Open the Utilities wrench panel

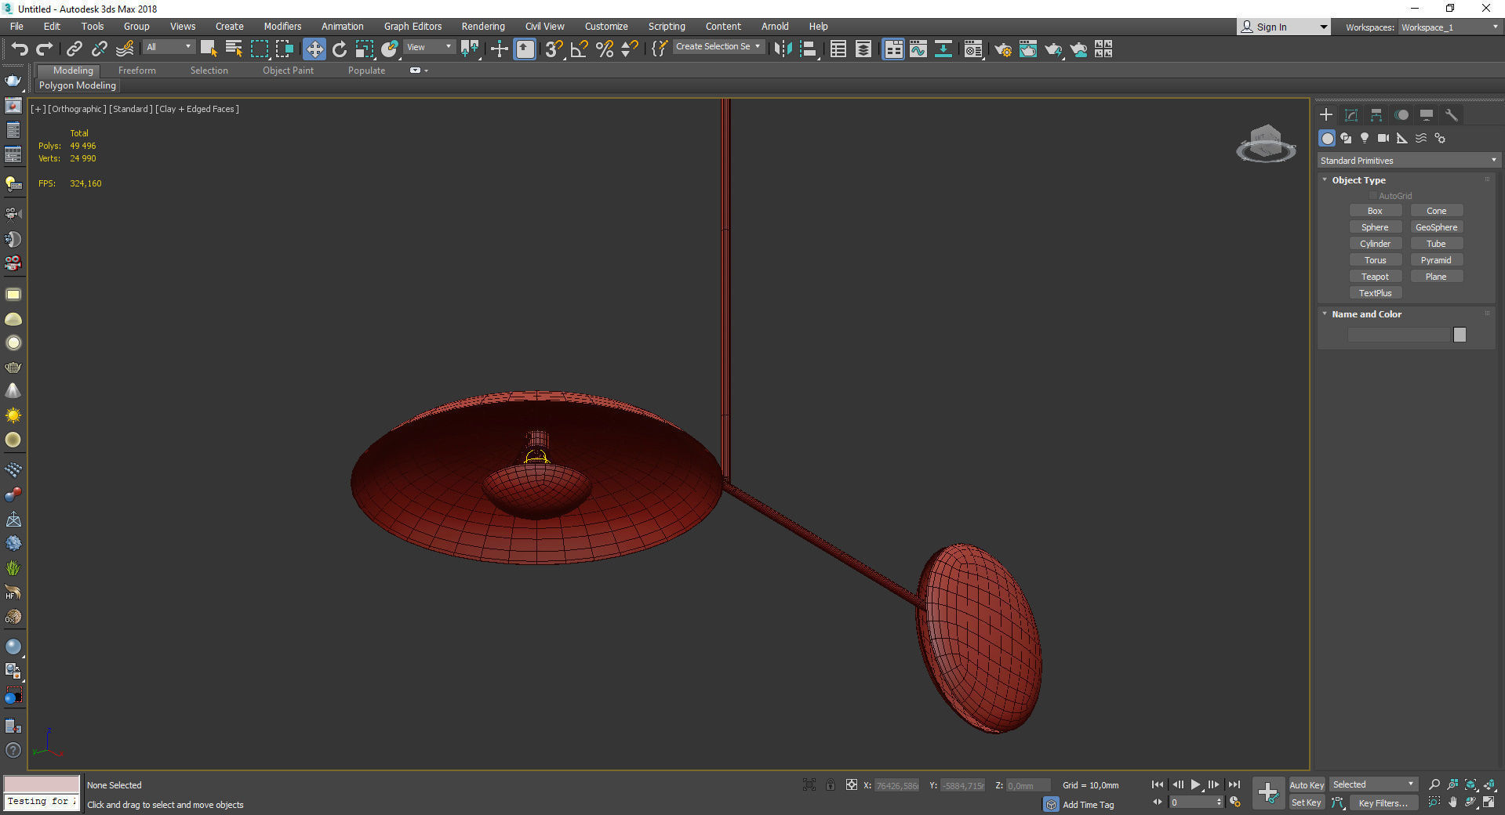coord(1452,115)
